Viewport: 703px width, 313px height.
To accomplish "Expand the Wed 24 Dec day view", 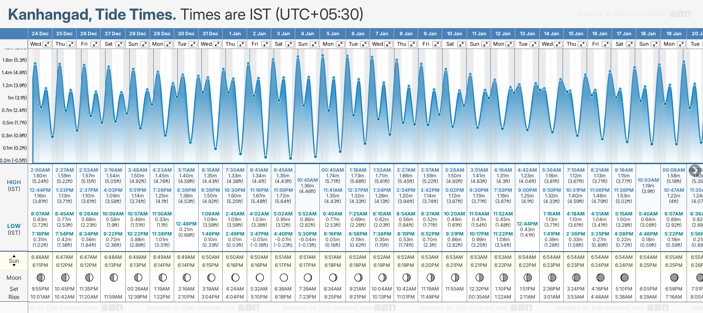I will coord(47,44).
